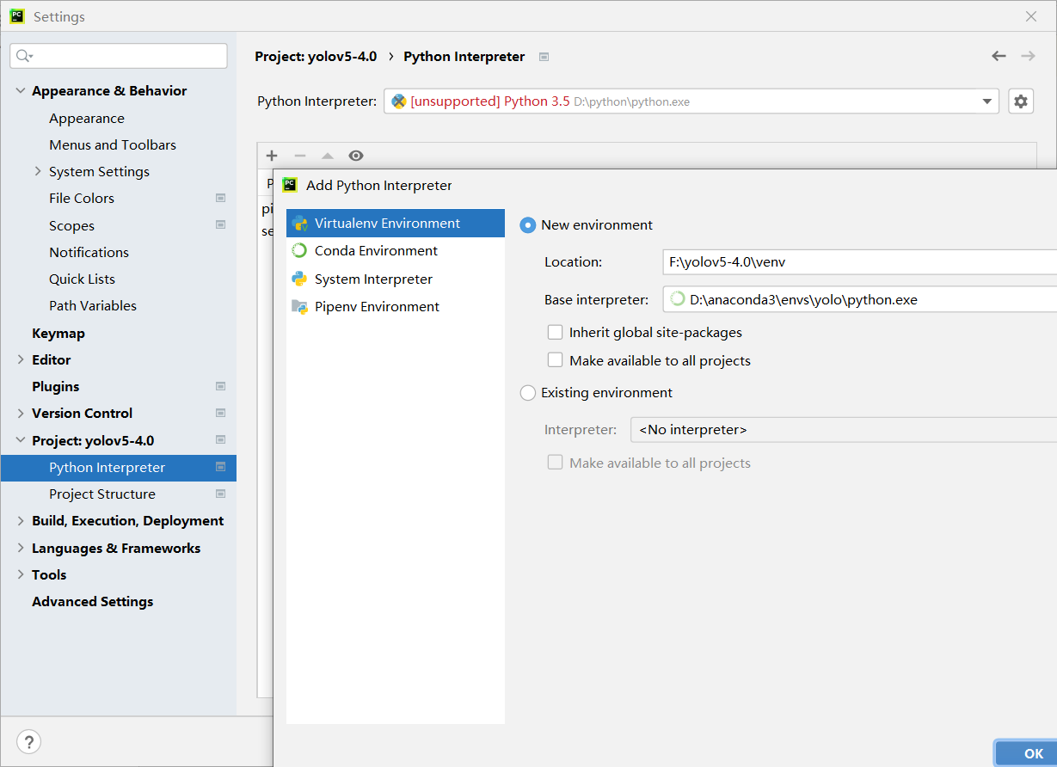Click the Plugins row settings icon
The width and height of the screenshot is (1057, 767).
221,386
